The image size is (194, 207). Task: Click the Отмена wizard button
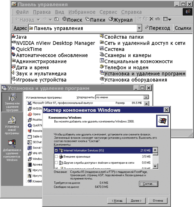click(158, 201)
